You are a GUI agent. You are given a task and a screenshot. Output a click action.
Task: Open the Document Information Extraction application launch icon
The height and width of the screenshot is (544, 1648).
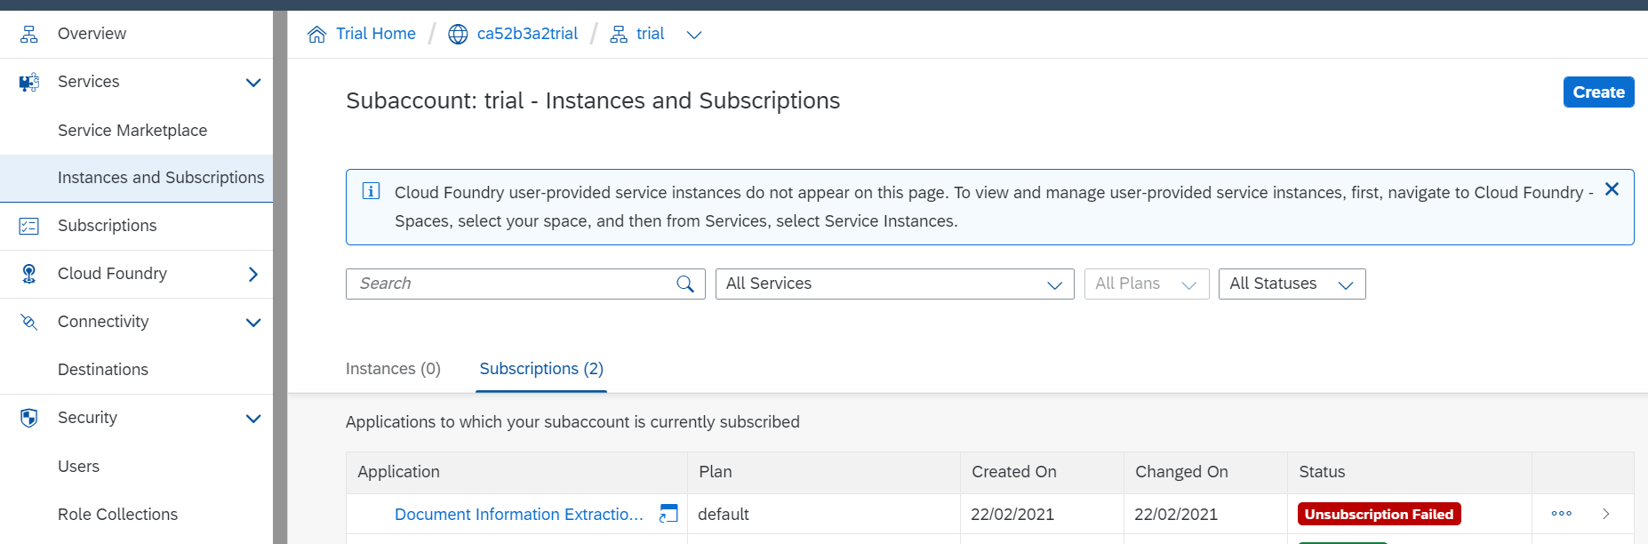668,514
